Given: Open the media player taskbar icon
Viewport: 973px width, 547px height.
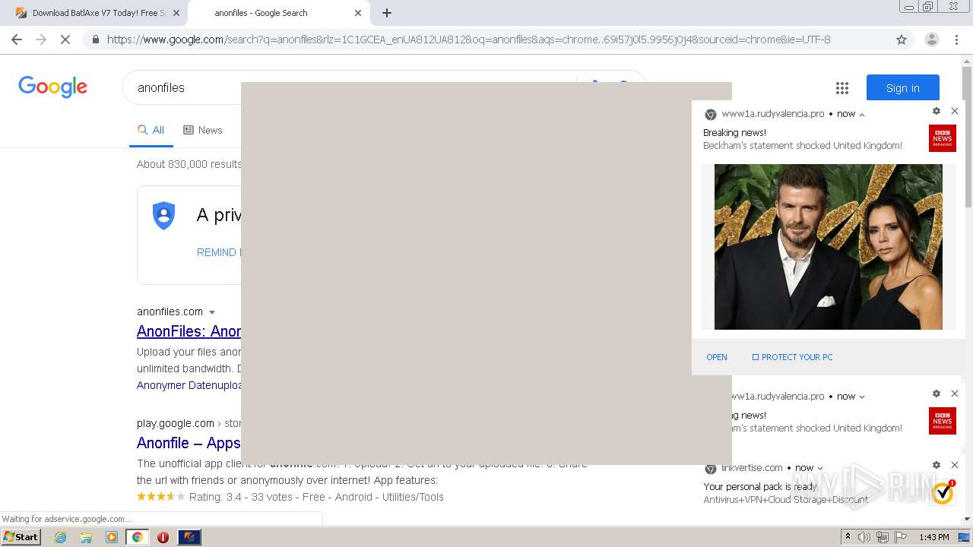Looking at the screenshot, I should pos(112,537).
